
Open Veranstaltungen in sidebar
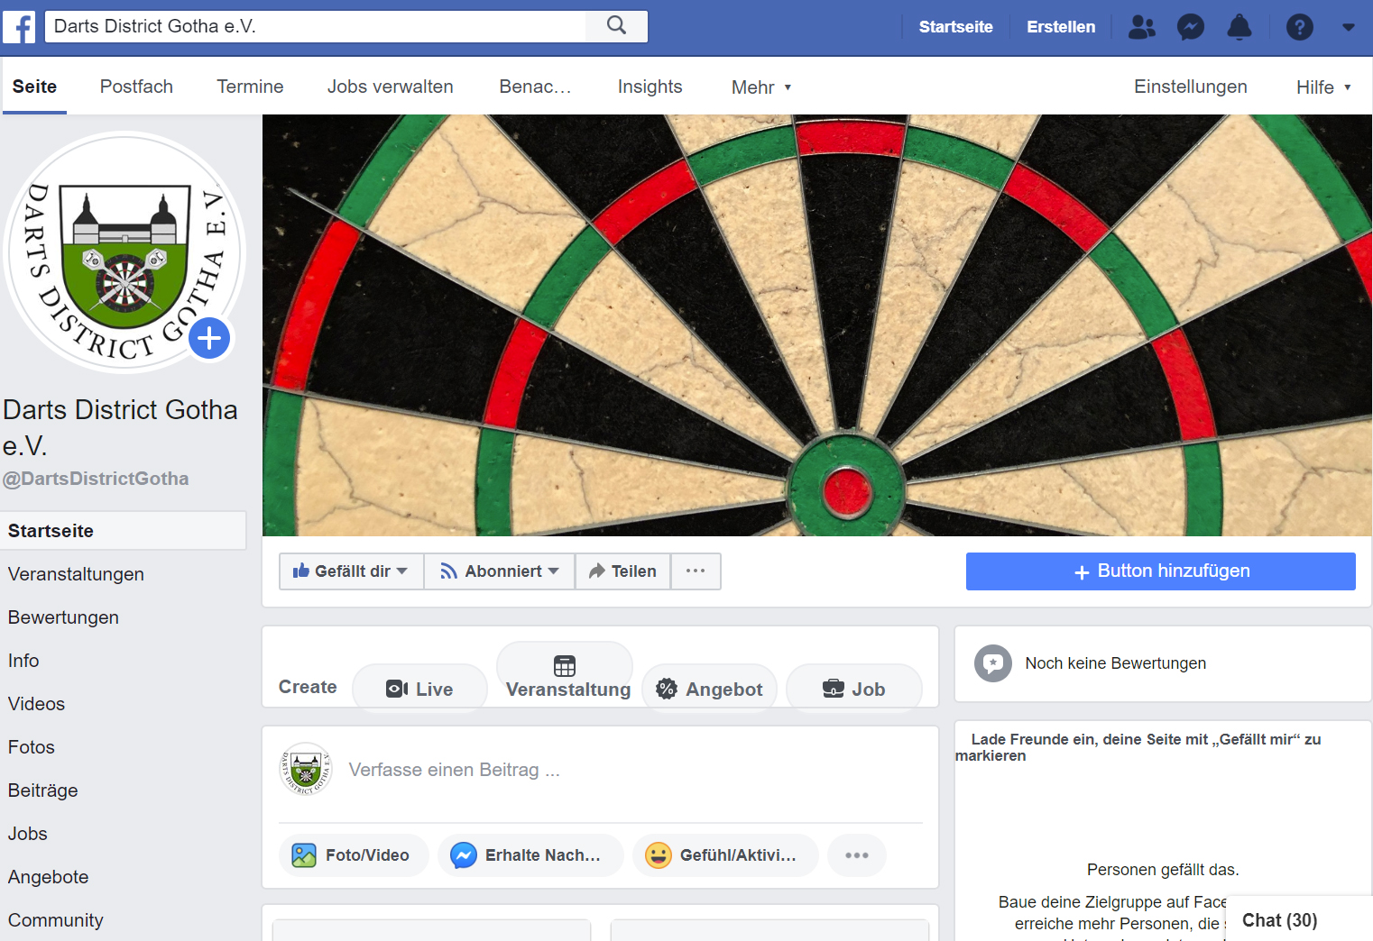click(x=76, y=574)
